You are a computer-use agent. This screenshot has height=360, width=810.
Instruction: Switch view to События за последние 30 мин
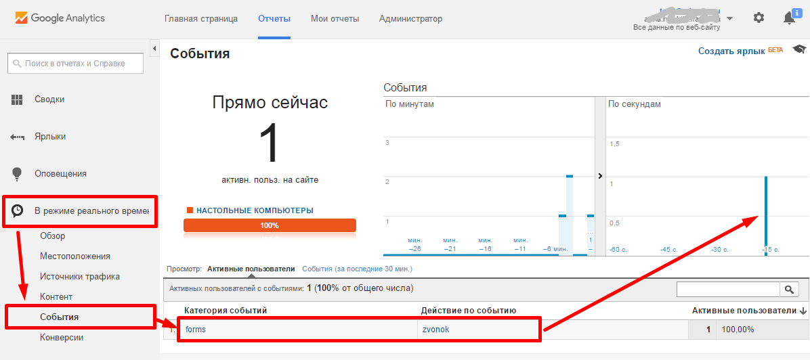(x=358, y=269)
